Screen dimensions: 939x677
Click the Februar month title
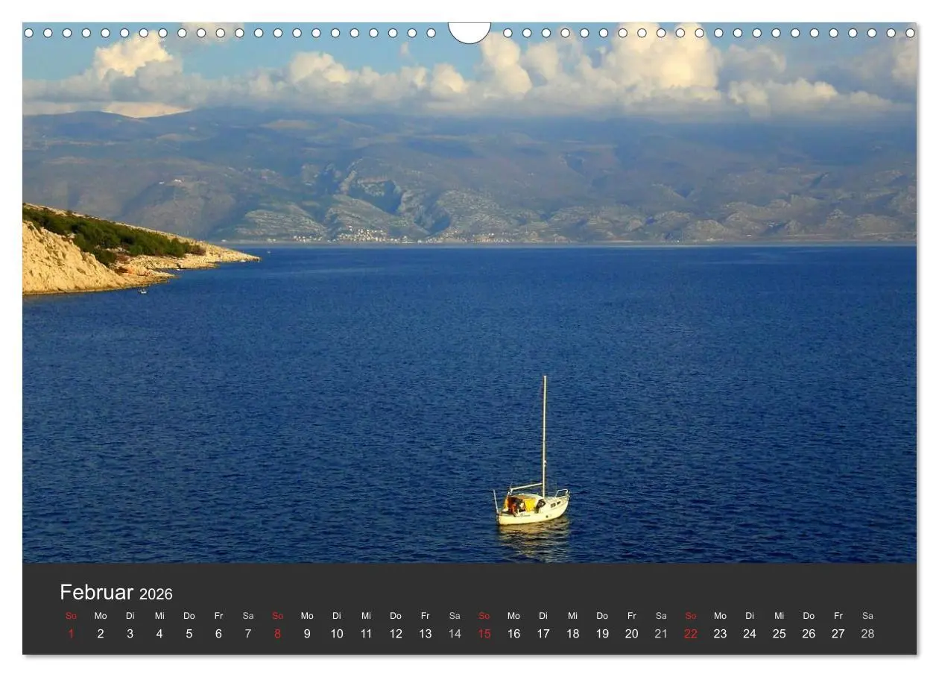click(x=99, y=592)
